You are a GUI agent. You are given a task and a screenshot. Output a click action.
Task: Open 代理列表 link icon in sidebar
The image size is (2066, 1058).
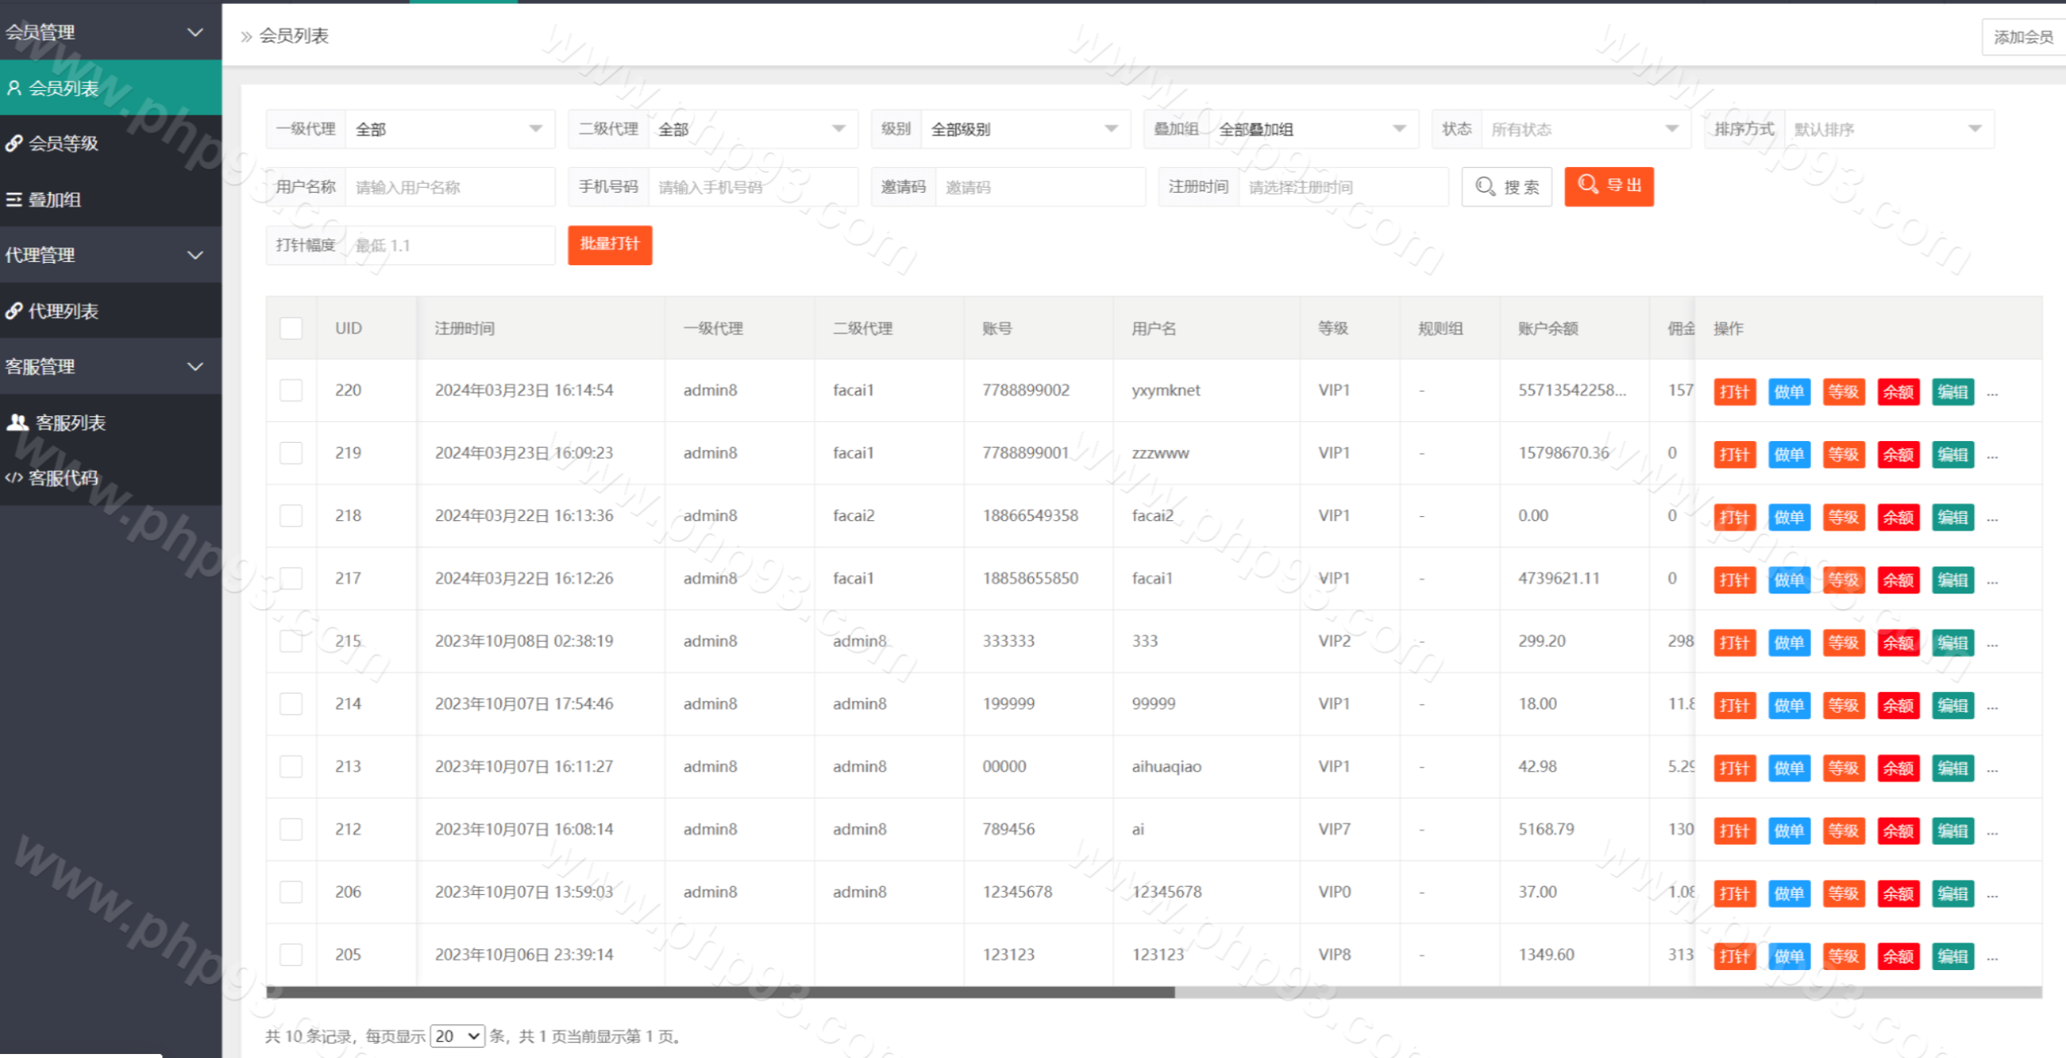click(x=14, y=310)
